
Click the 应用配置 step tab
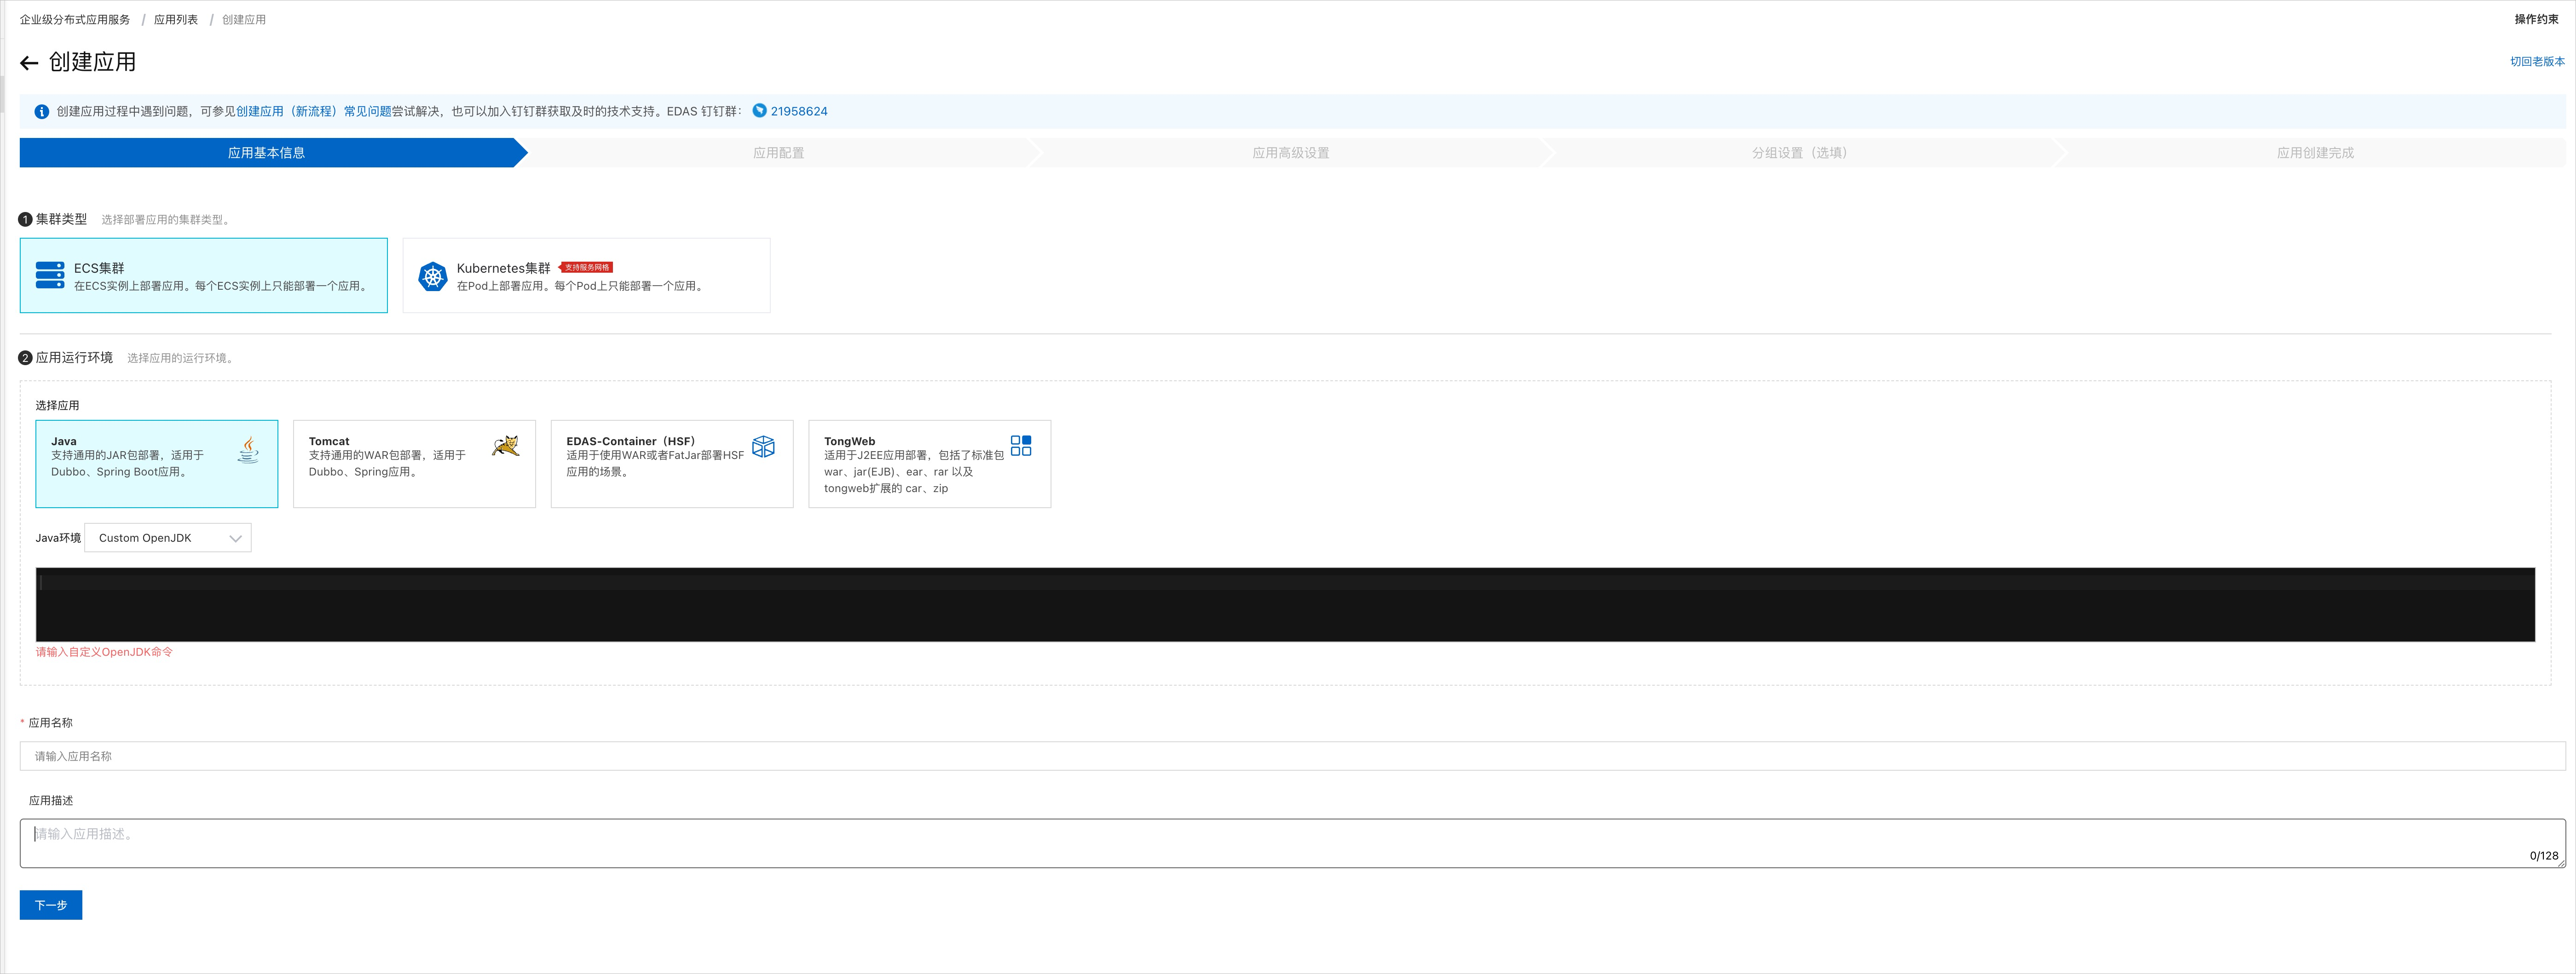coord(778,153)
